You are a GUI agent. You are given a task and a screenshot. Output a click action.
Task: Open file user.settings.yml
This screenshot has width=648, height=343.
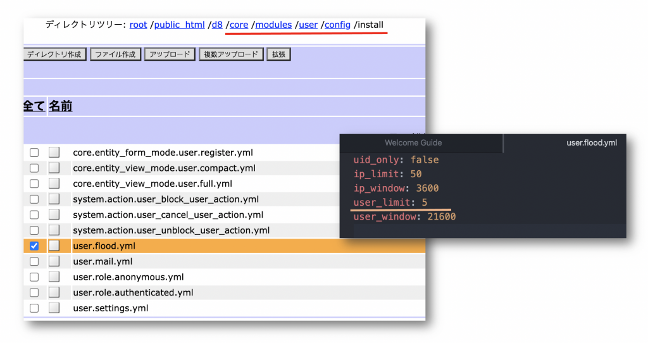[110, 308]
